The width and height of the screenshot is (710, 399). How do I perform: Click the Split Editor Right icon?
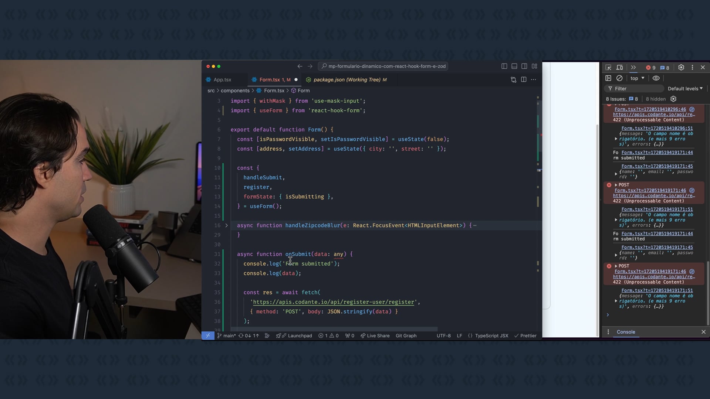click(x=524, y=80)
